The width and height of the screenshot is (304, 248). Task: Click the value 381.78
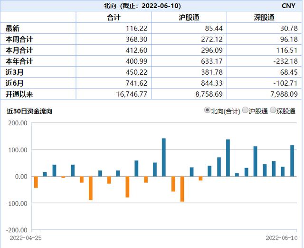pos(212,72)
